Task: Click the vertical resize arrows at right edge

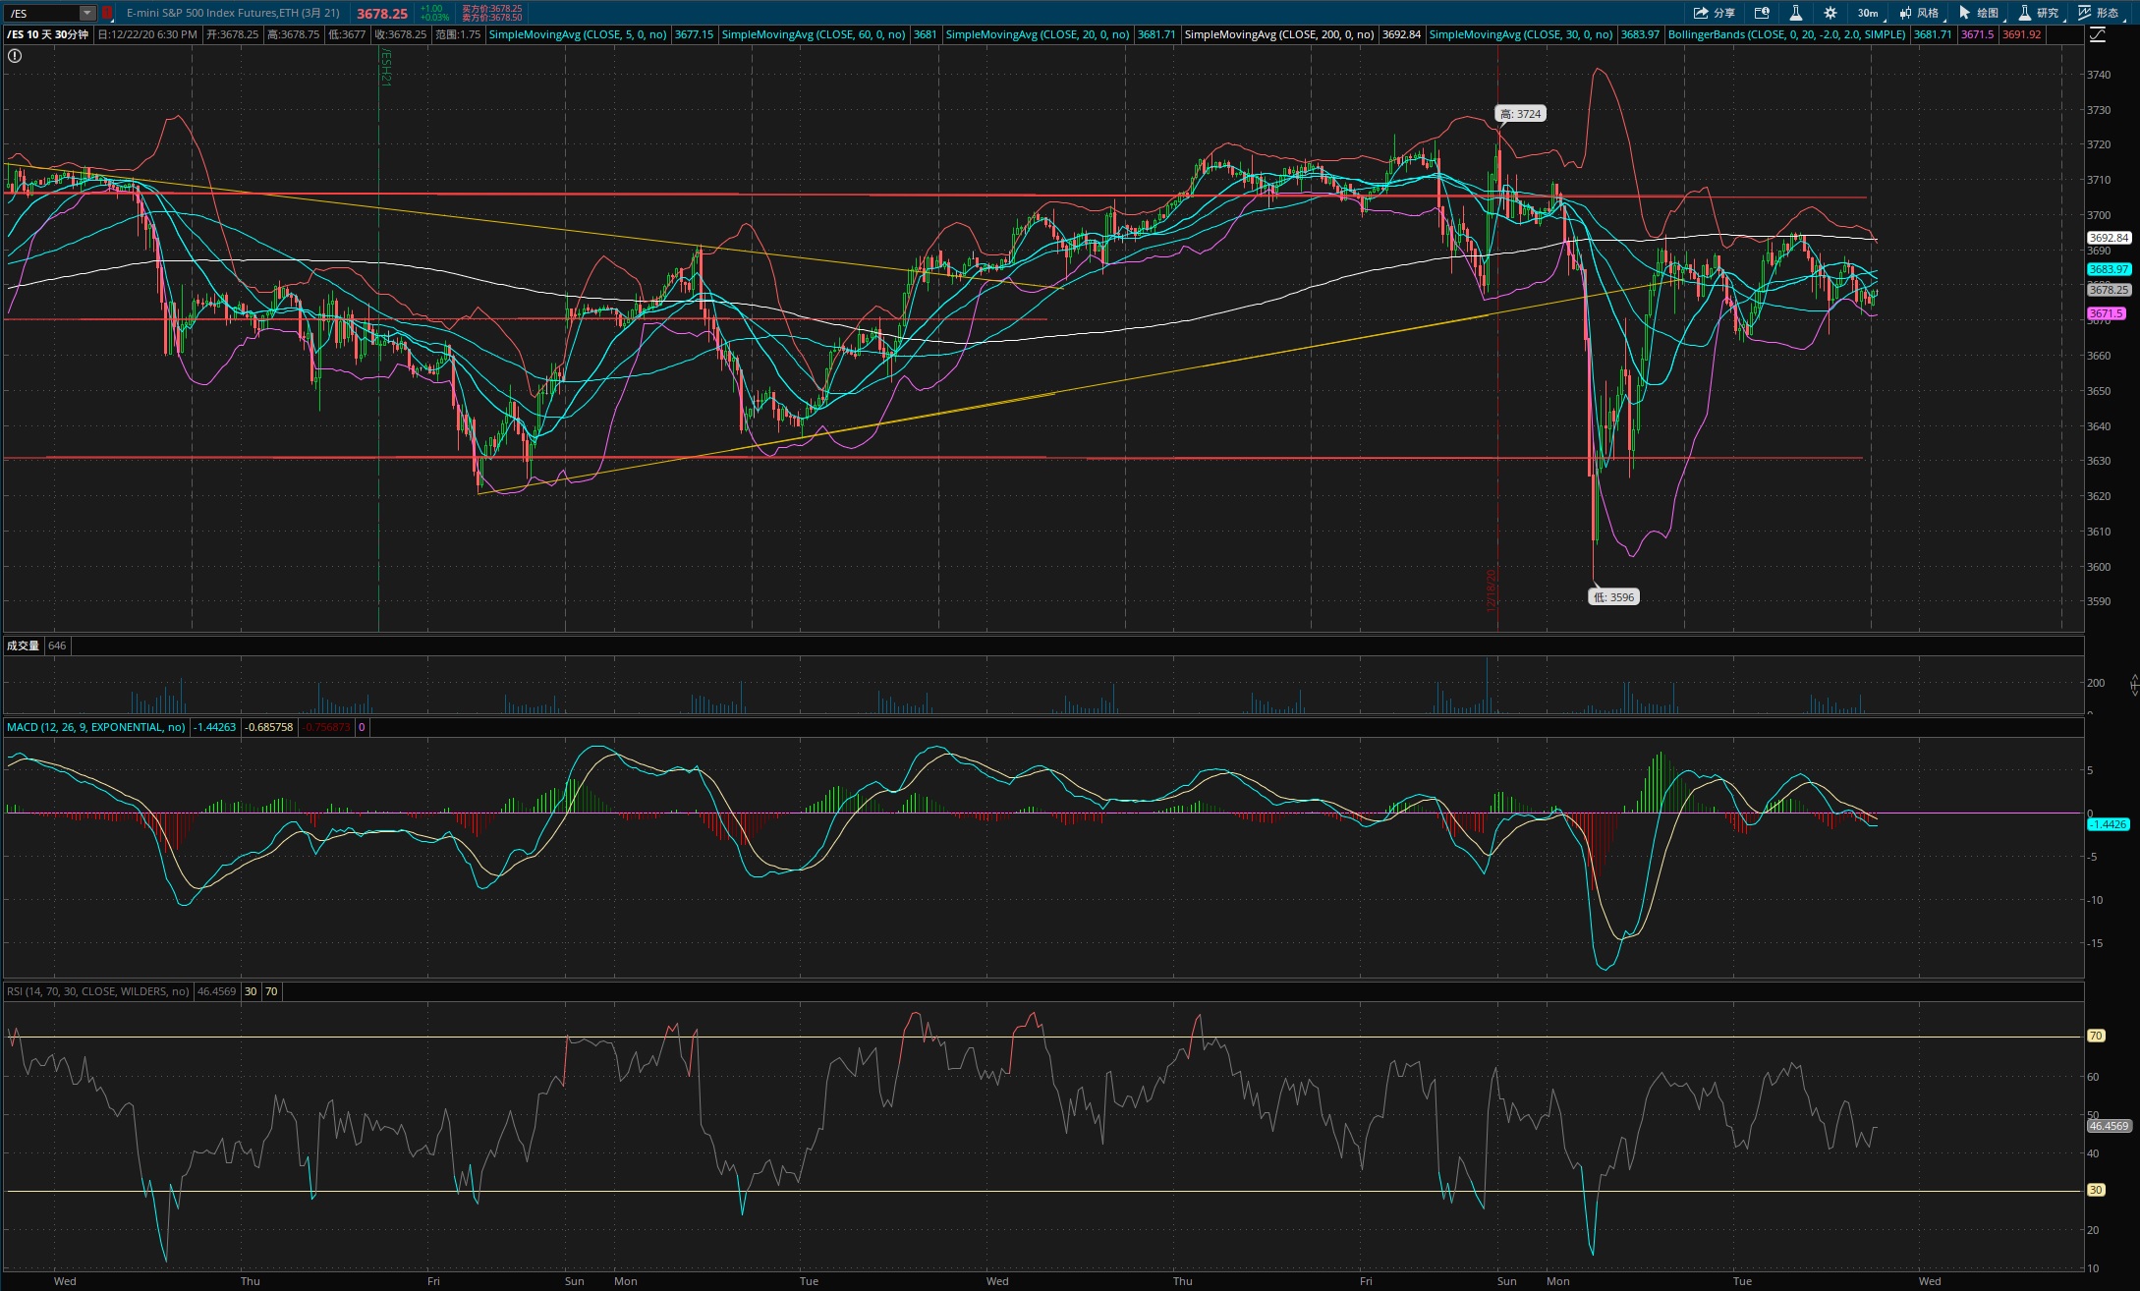Action: coord(2134,685)
